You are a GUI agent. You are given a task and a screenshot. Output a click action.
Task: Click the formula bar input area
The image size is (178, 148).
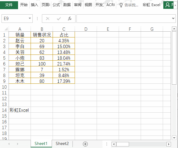click(124, 19)
